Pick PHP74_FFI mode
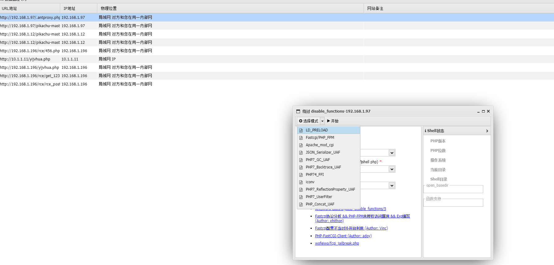 (x=329, y=175)
